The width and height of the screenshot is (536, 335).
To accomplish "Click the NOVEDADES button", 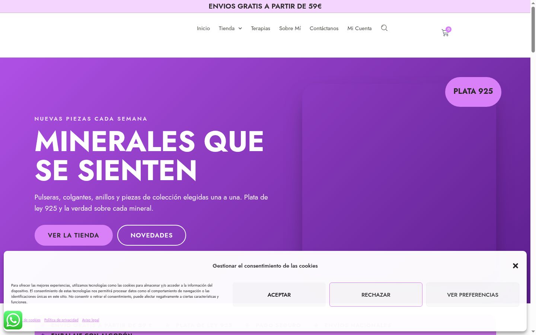I will 151,235.
